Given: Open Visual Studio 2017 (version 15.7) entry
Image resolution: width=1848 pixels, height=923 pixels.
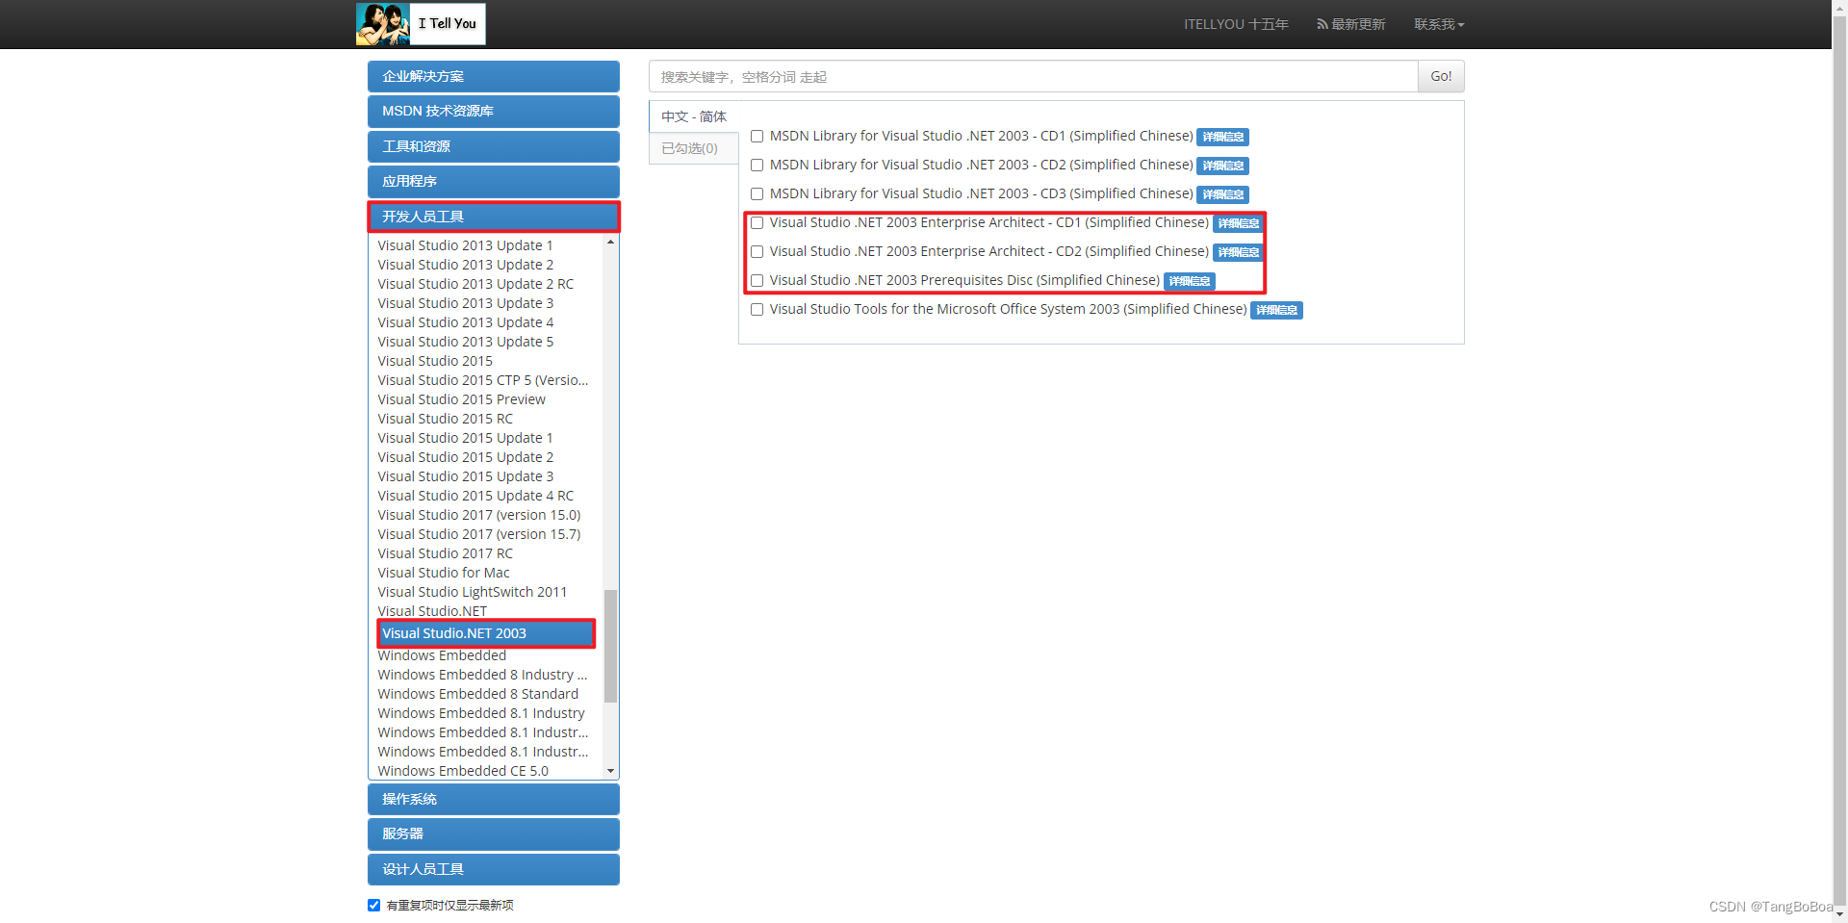Looking at the screenshot, I should pyautogui.click(x=479, y=534).
